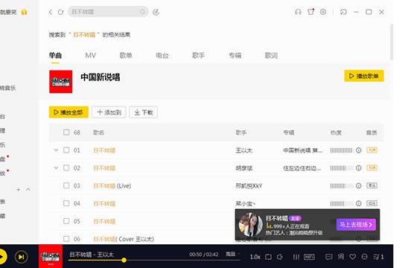Click the streamer avatar in live popup
This screenshot has height=268, width=402.
coord(251,225)
